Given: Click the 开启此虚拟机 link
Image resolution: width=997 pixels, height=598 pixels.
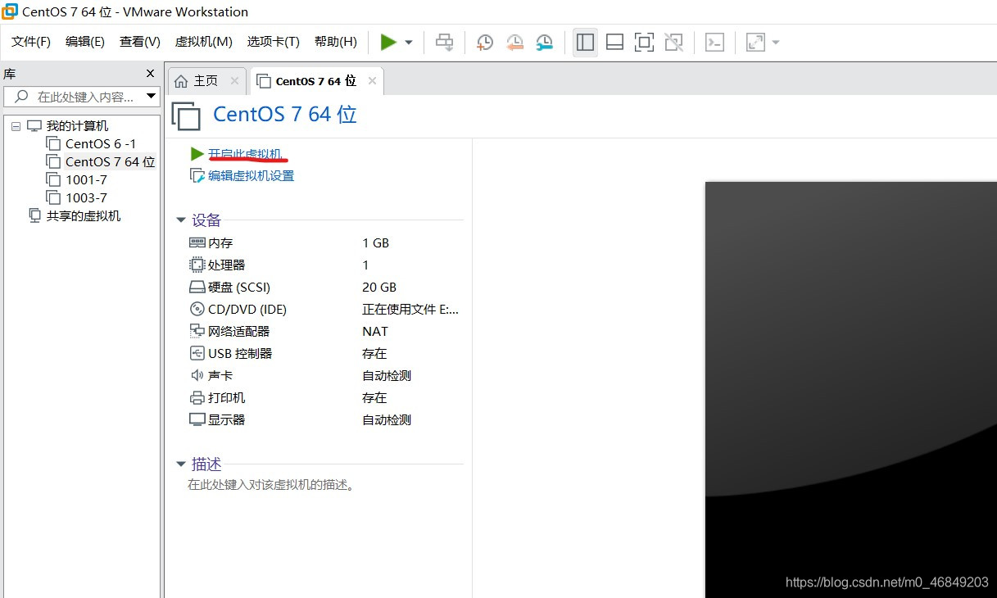Looking at the screenshot, I should click(246, 154).
